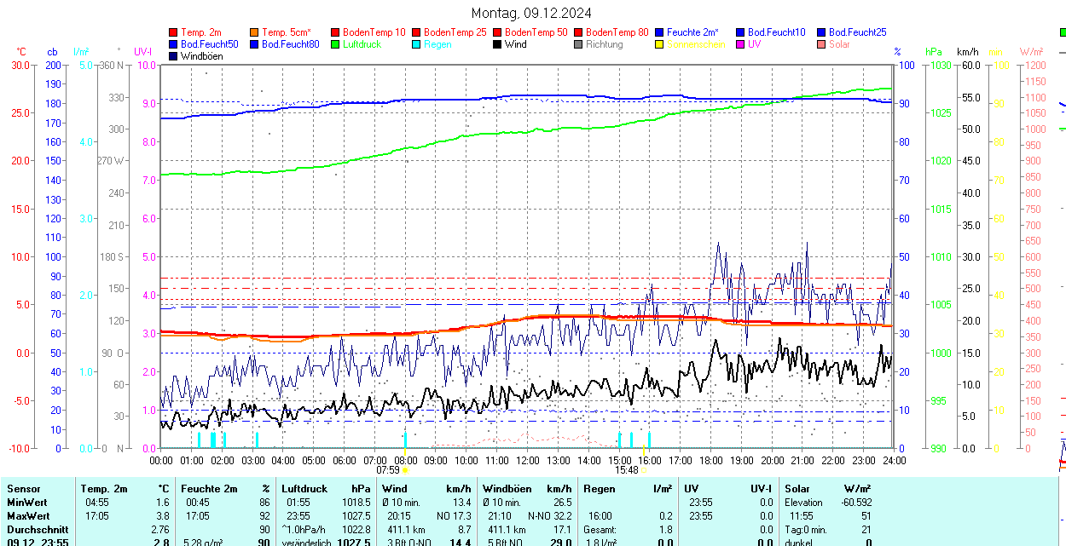
Task: Click the Windböen column header in table
Action: tap(507, 489)
